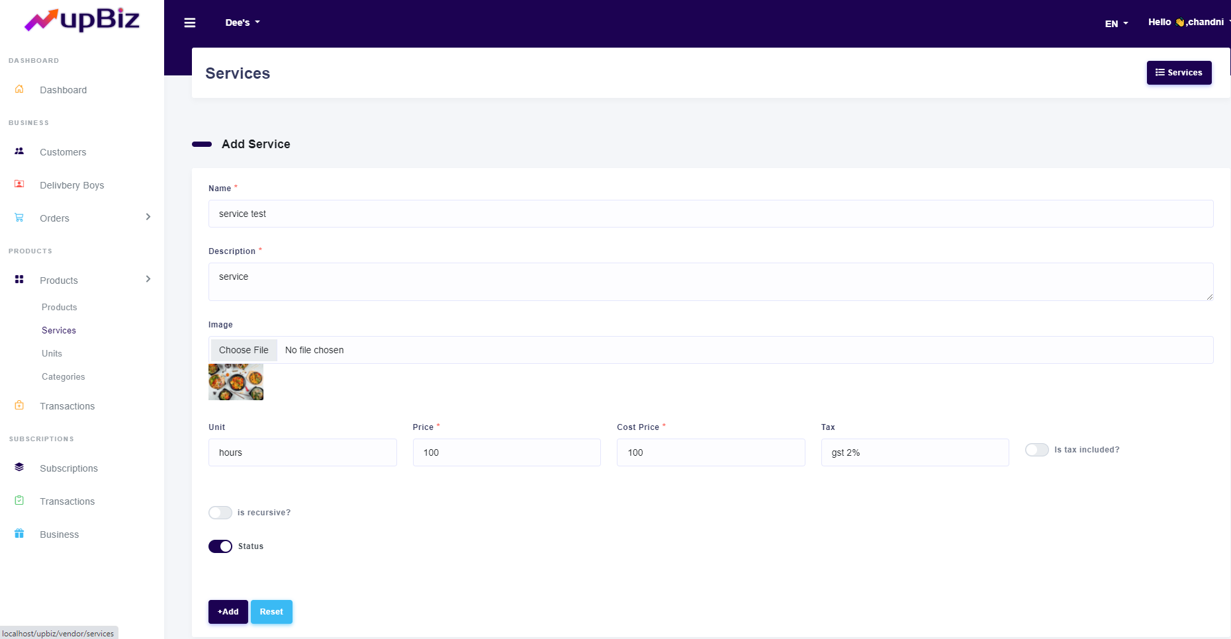Open Units in the Products submenu
The width and height of the screenshot is (1231, 639).
[x=52, y=353]
